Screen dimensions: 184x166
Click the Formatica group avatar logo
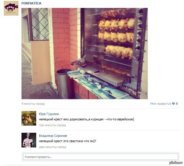point(11,8)
